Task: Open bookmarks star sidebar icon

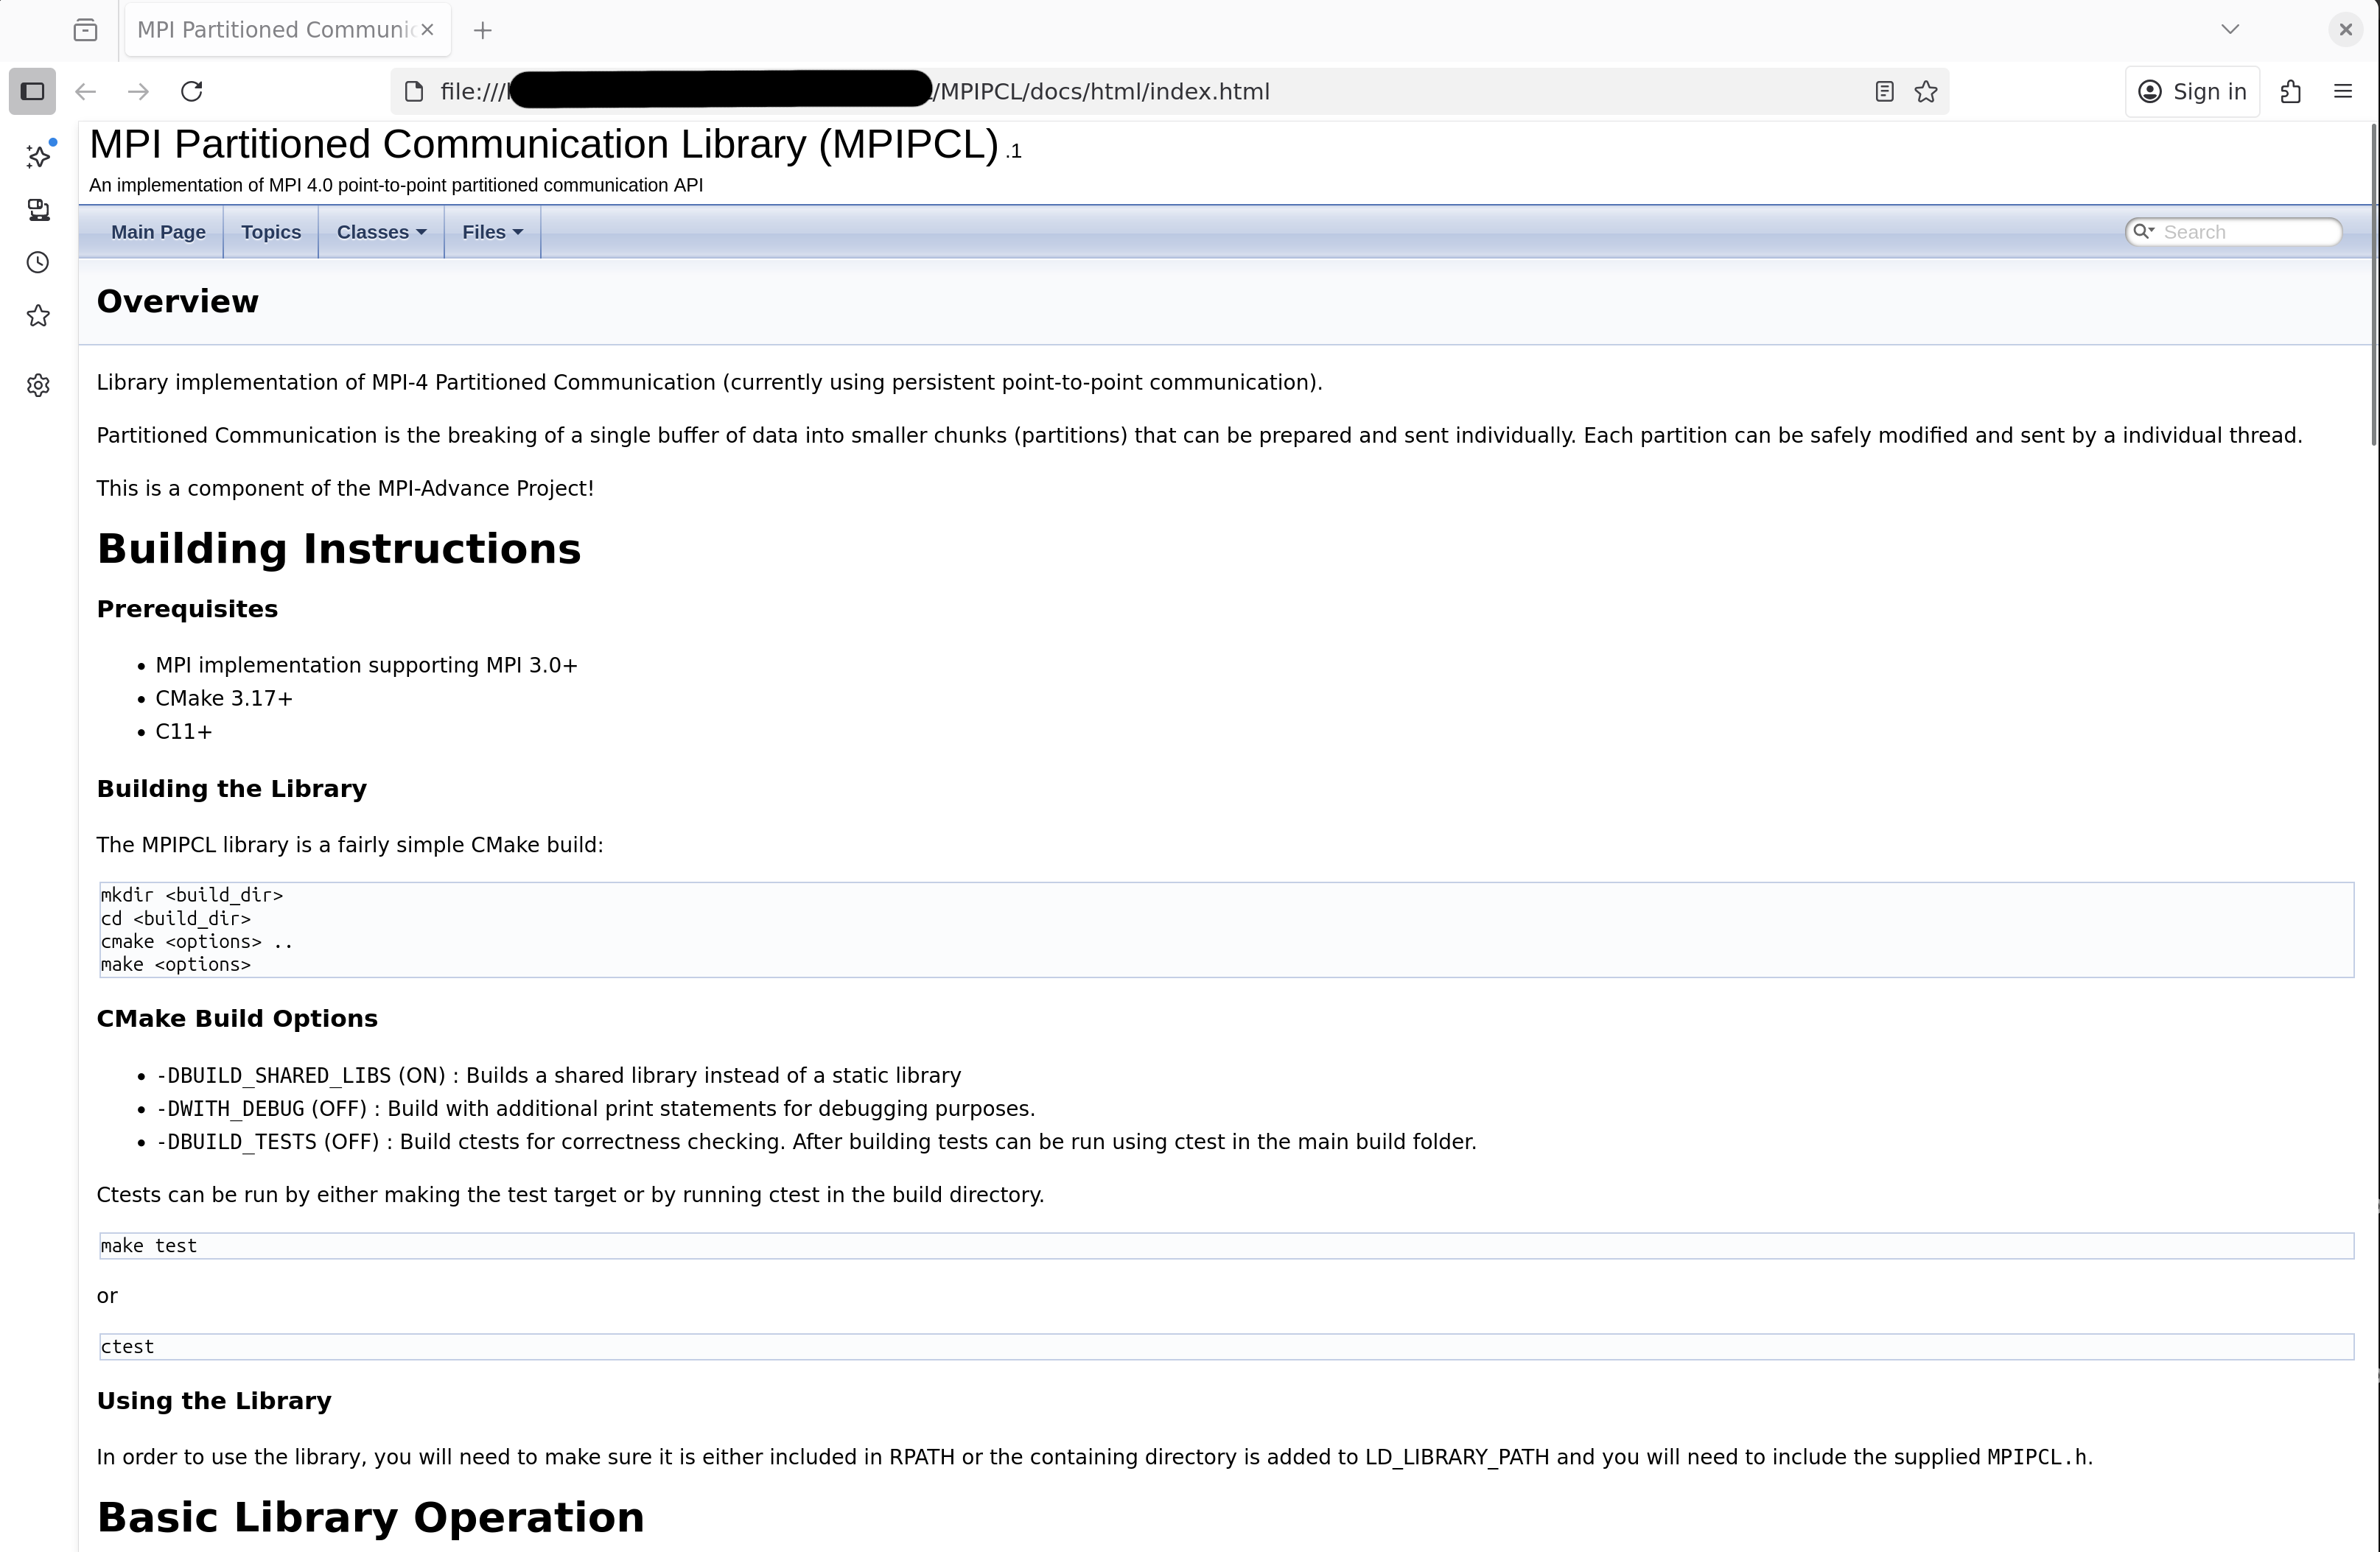Action: pos(39,316)
